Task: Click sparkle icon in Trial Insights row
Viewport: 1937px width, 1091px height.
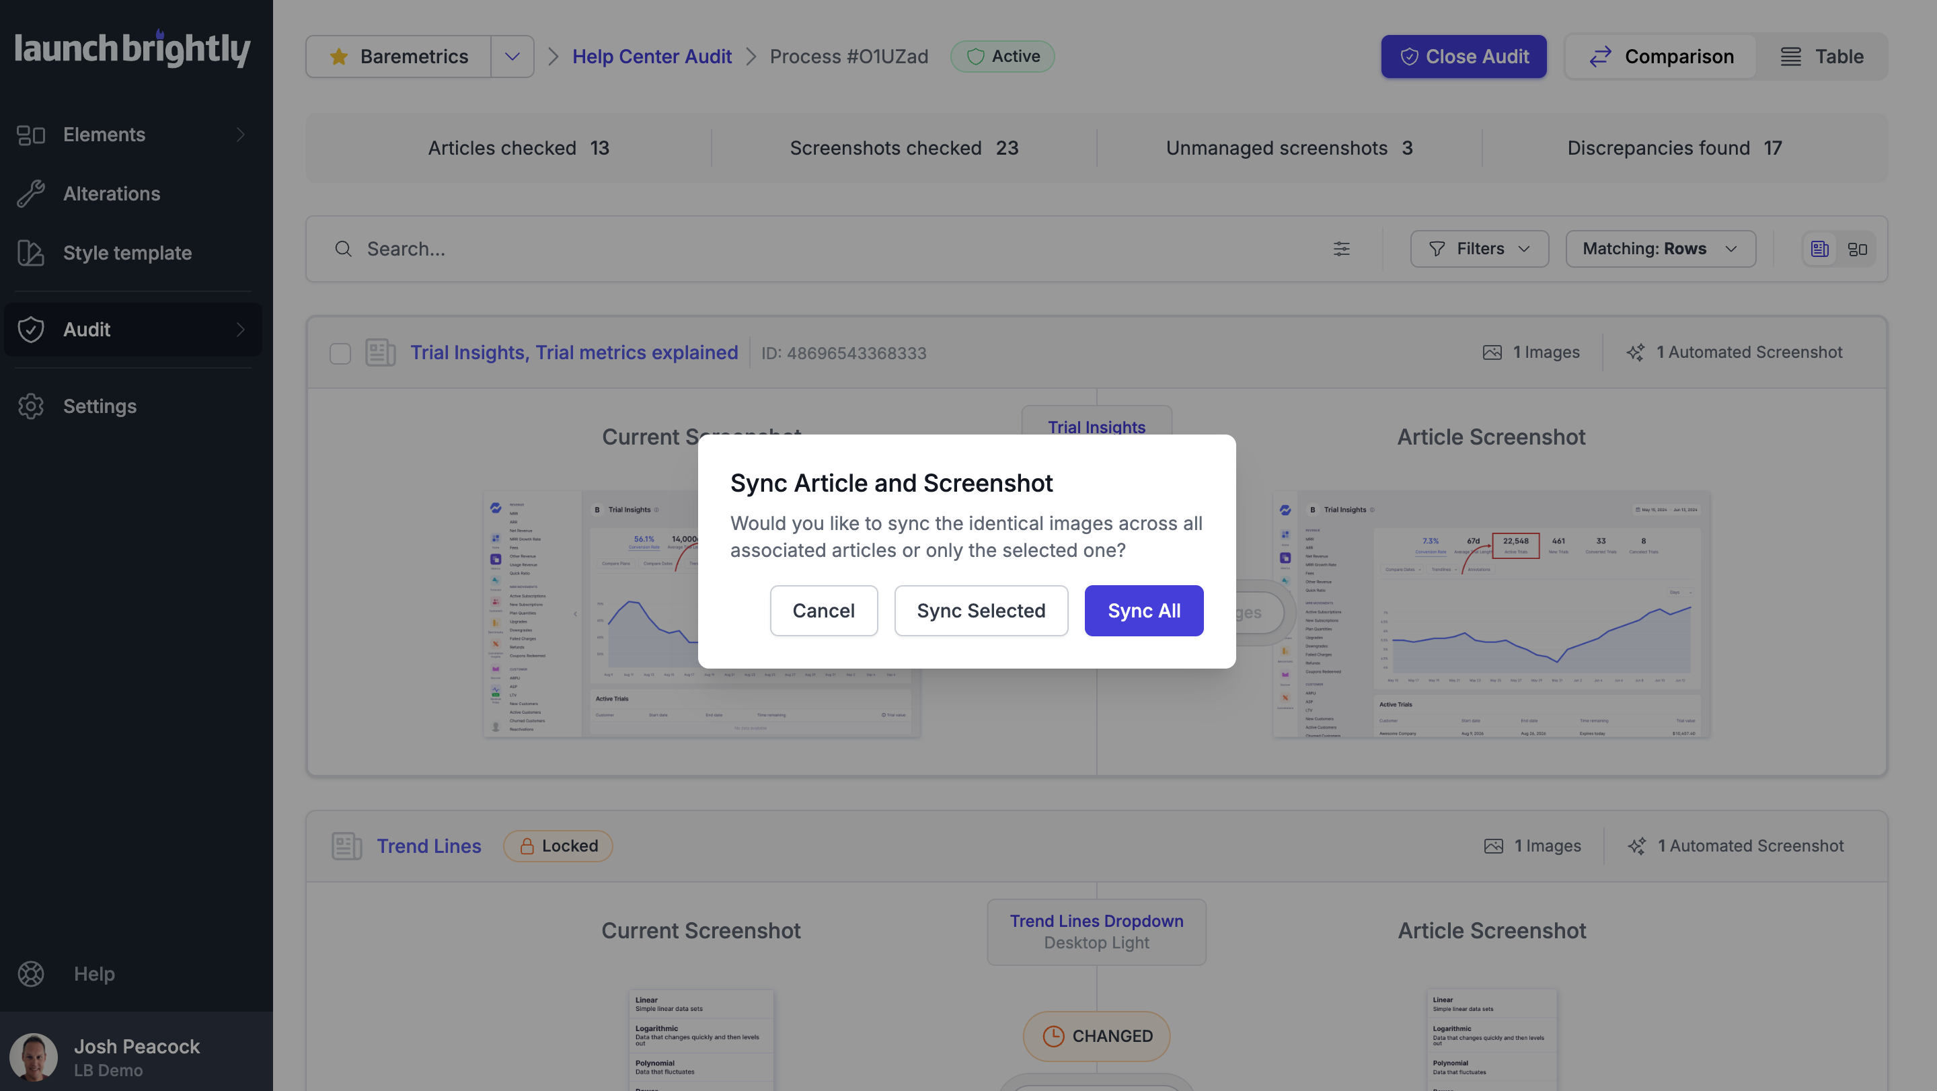Action: (x=1636, y=352)
